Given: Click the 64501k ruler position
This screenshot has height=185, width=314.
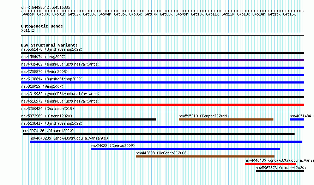Looking at the screenshot, I should coord(59,14).
